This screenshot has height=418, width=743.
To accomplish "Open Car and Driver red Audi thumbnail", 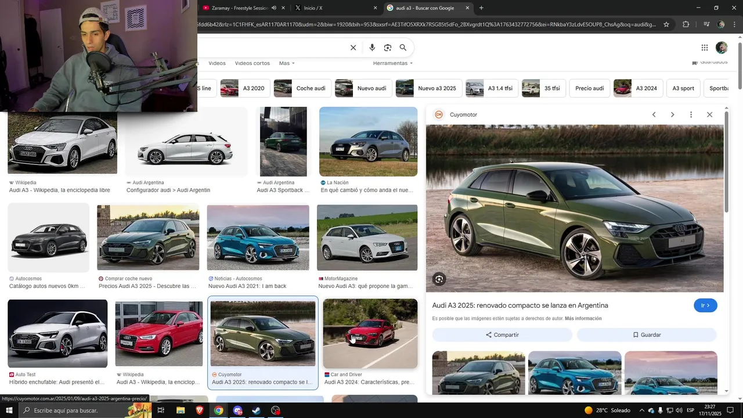I will 370,333.
